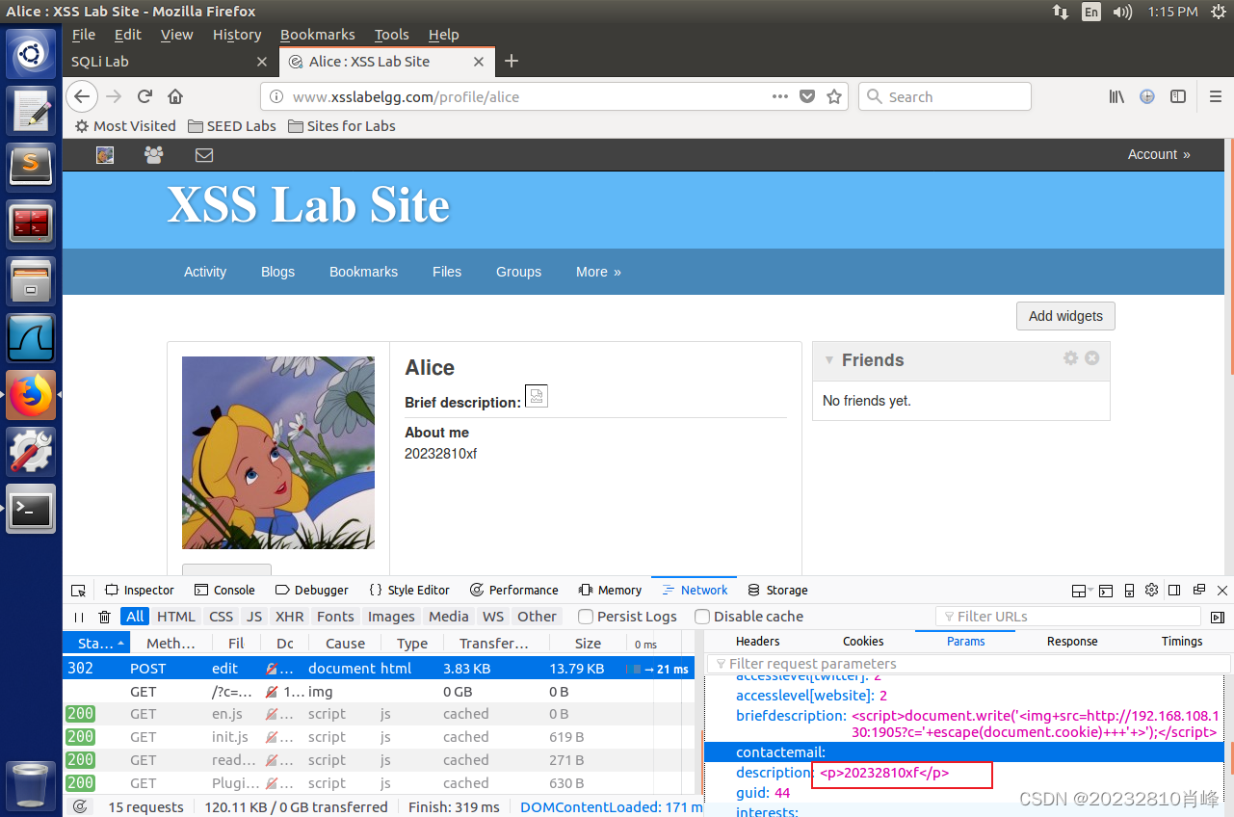This screenshot has width=1234, height=817.
Task: Open the messages envelope icon
Action: [204, 154]
